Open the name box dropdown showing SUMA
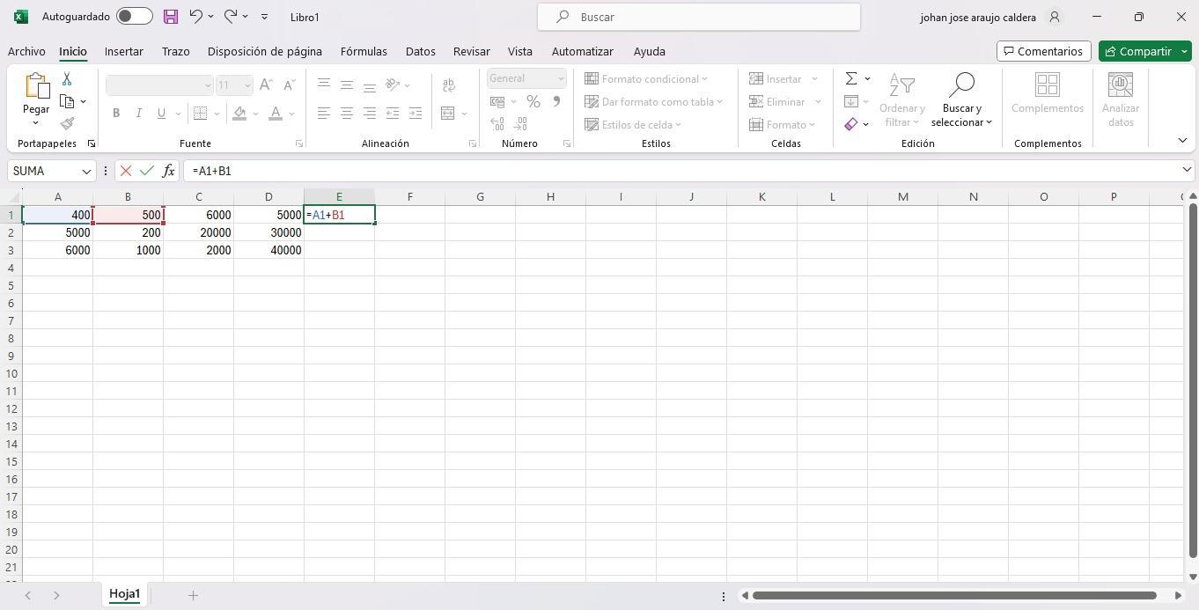1199x610 pixels. (86, 171)
